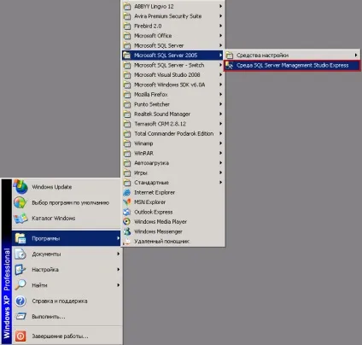Click the Windows Update text label
The width and height of the screenshot is (362, 345).
point(52,187)
